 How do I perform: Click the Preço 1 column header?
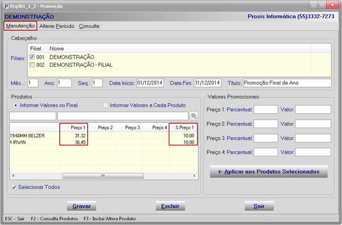[74, 128]
